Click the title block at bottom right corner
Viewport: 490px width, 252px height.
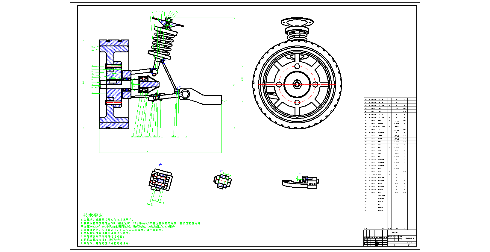point(390,238)
